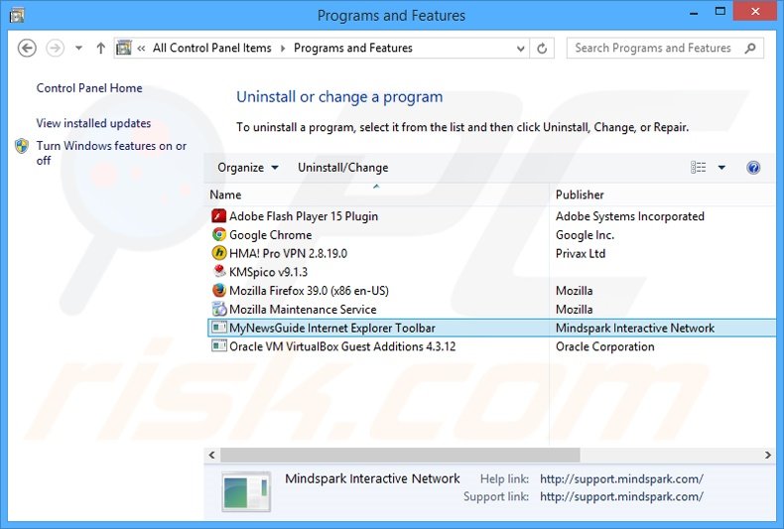This screenshot has height=529, width=784.
Task: Open Turn Windows features on or off
Action: [111, 153]
